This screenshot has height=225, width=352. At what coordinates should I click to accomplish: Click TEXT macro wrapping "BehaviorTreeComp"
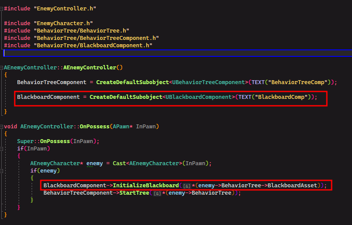point(258,82)
